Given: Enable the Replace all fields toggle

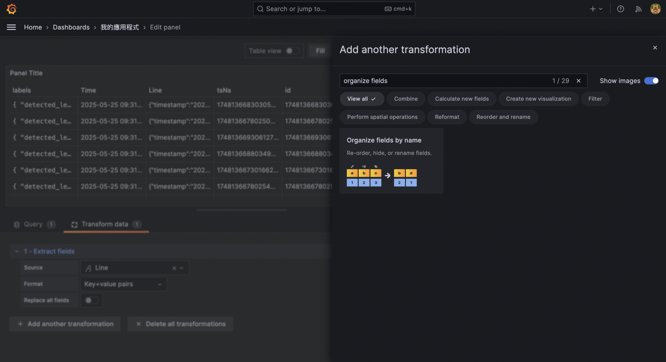Looking at the screenshot, I should [92, 300].
